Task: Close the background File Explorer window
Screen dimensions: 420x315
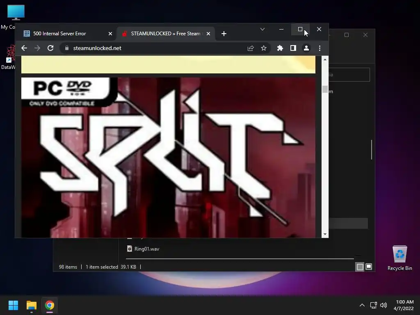Action: click(x=365, y=35)
